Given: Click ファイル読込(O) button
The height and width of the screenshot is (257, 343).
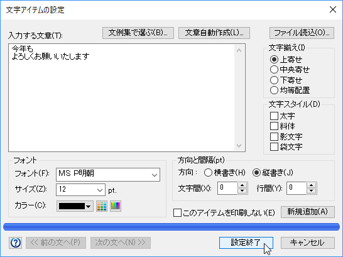Looking at the screenshot, I should tap(302, 33).
